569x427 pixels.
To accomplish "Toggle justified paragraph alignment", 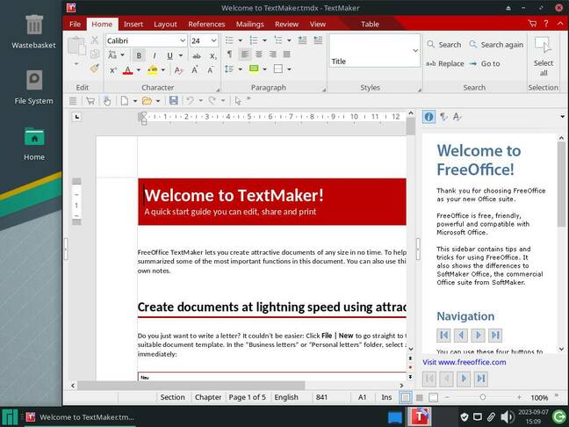I will 286,54.
